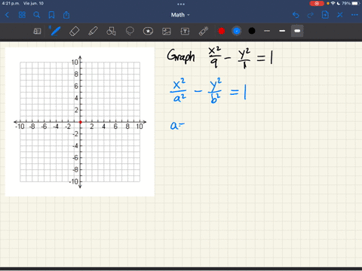This screenshot has width=362, height=271.
Task: Select the thinnest stroke width
Action: coord(267,31)
